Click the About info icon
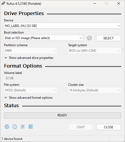The image size is (125, 142). [15, 127]
